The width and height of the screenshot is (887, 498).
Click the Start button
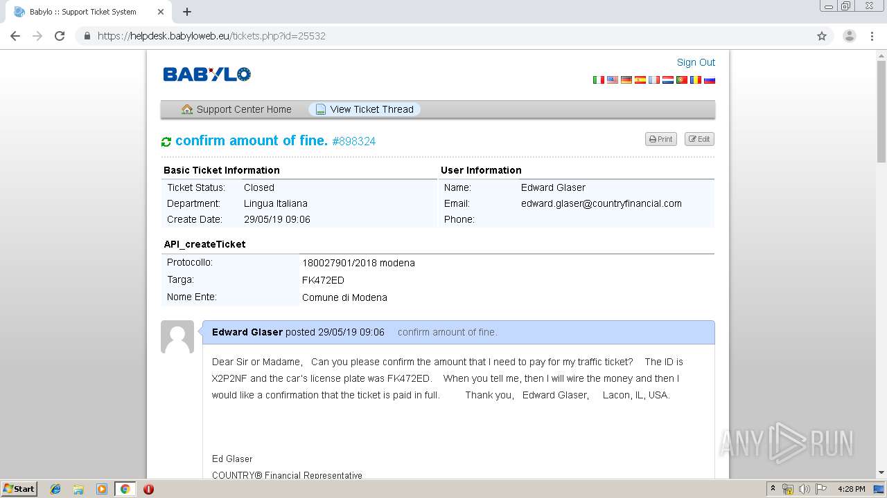coord(19,489)
